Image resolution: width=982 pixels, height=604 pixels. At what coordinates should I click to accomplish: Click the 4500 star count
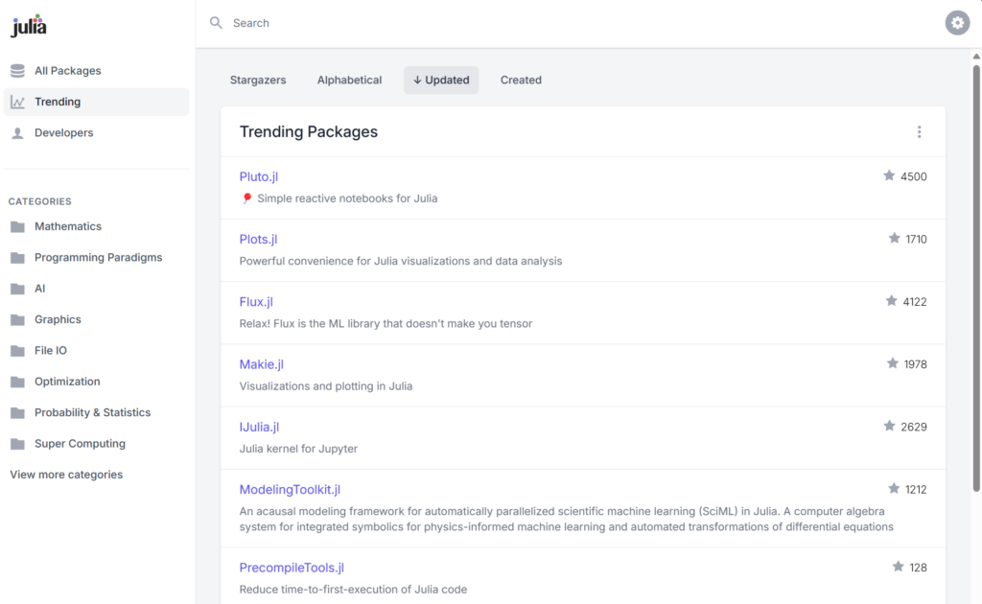pyautogui.click(x=914, y=176)
